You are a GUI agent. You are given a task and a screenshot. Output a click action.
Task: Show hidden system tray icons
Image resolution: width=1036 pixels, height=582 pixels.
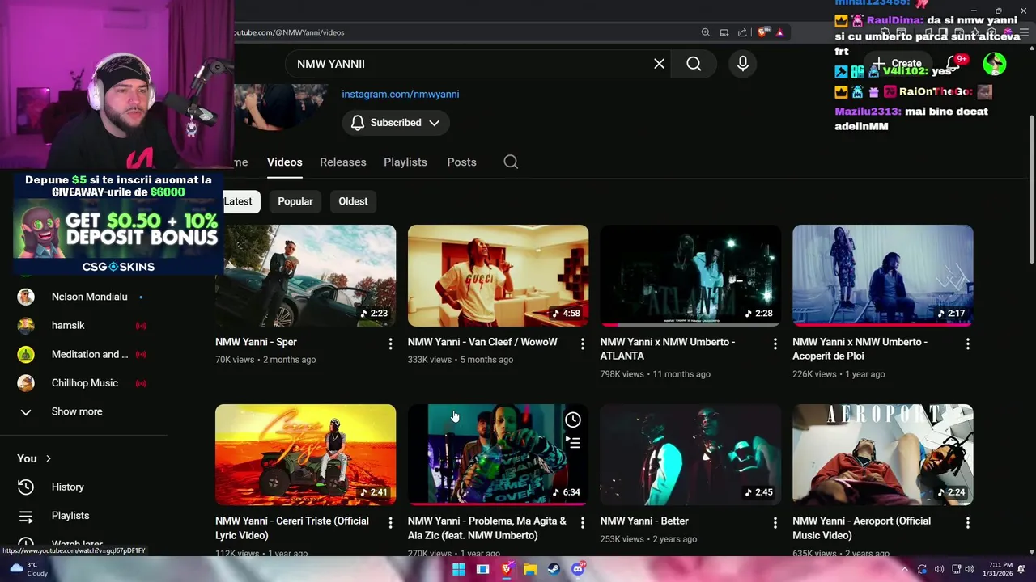[x=905, y=569]
